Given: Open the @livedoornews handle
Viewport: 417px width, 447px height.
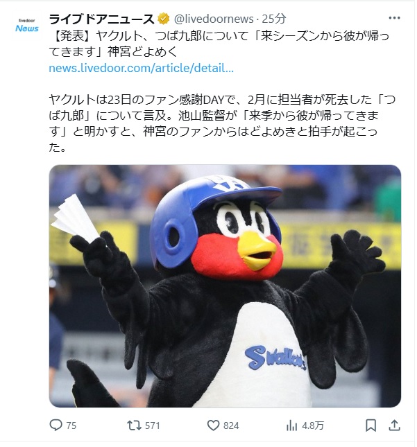Looking at the screenshot, I should pyautogui.click(x=214, y=19).
